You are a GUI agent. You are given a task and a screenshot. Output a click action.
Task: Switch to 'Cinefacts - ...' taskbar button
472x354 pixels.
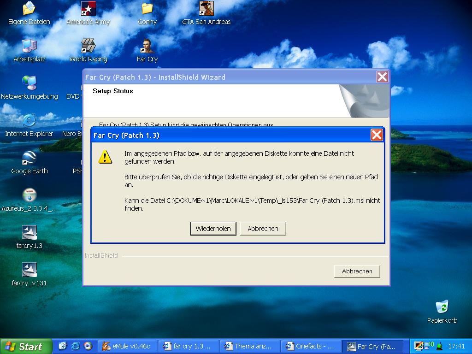[310, 347]
